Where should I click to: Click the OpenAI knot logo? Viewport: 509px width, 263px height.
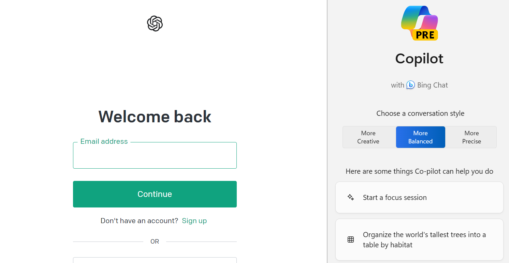pos(155,24)
